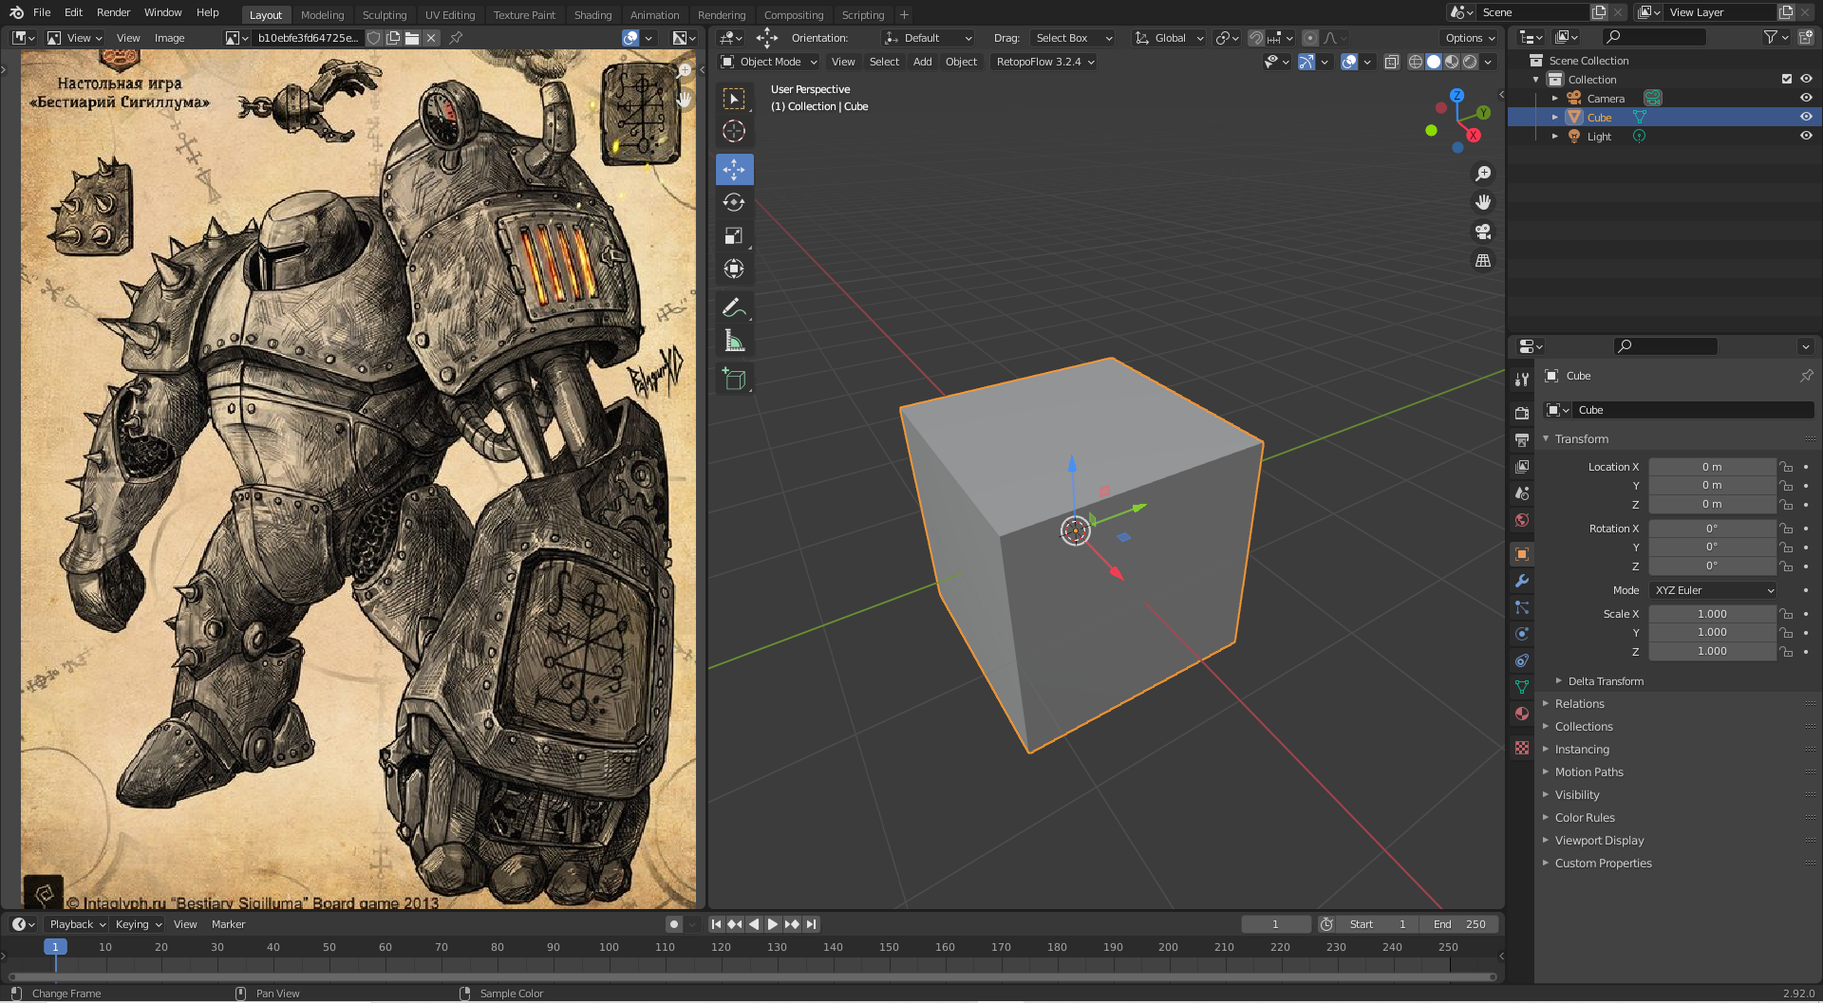
Task: Open the Physics properties tab
Action: click(x=1522, y=634)
